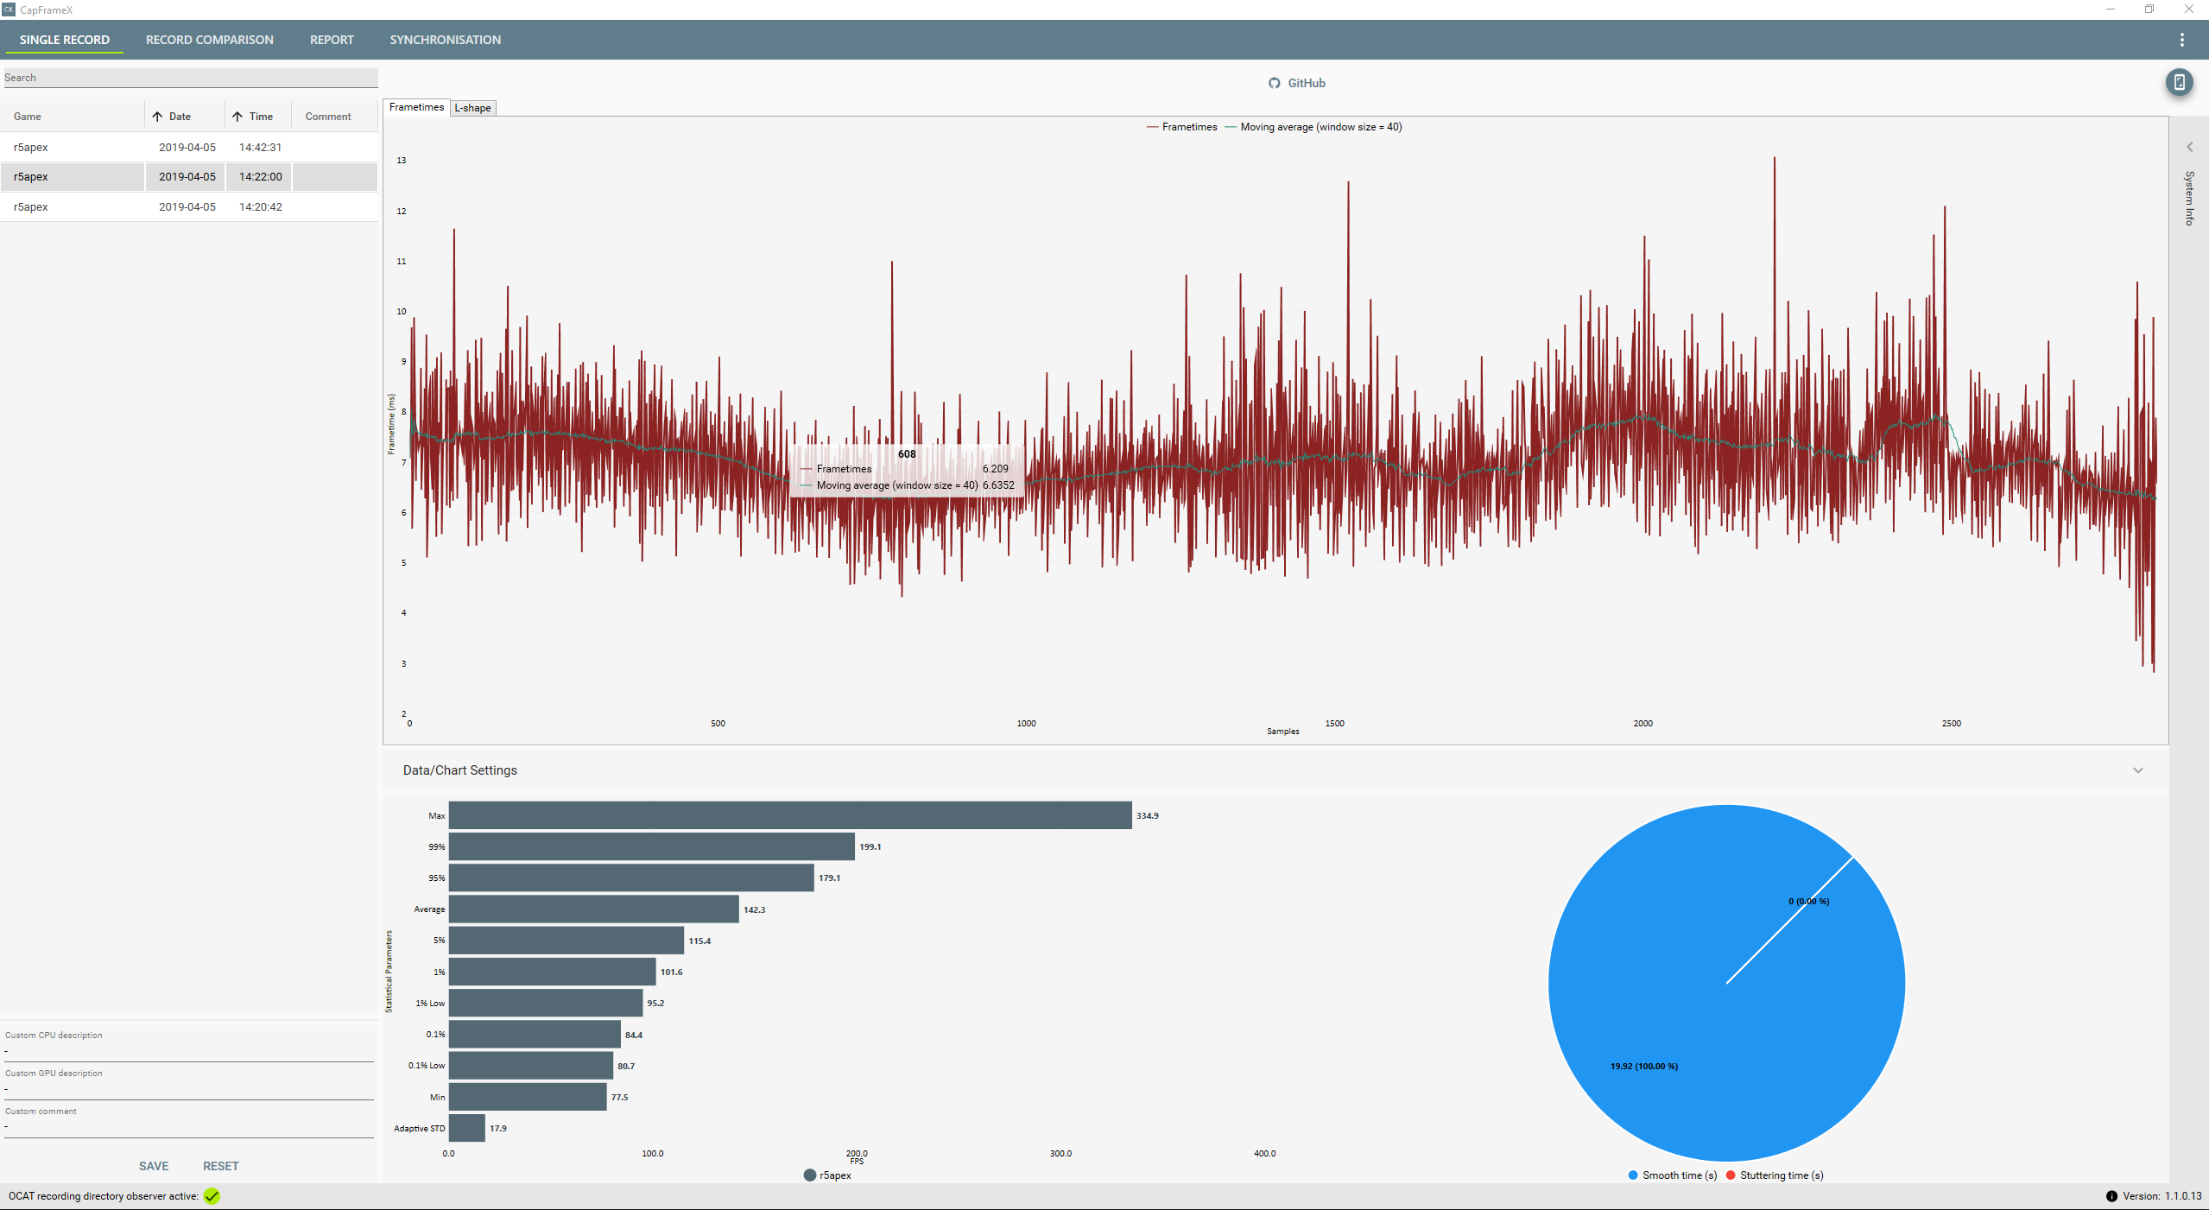This screenshot has height=1210, width=2209.
Task: Click the 99% percentile FPS bar
Action: click(652, 846)
